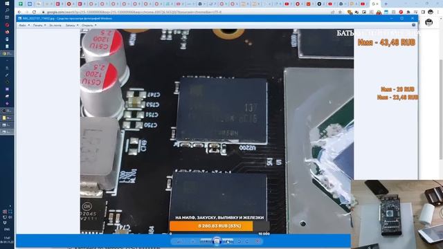Rotate the photo clockwise

[247, 241]
